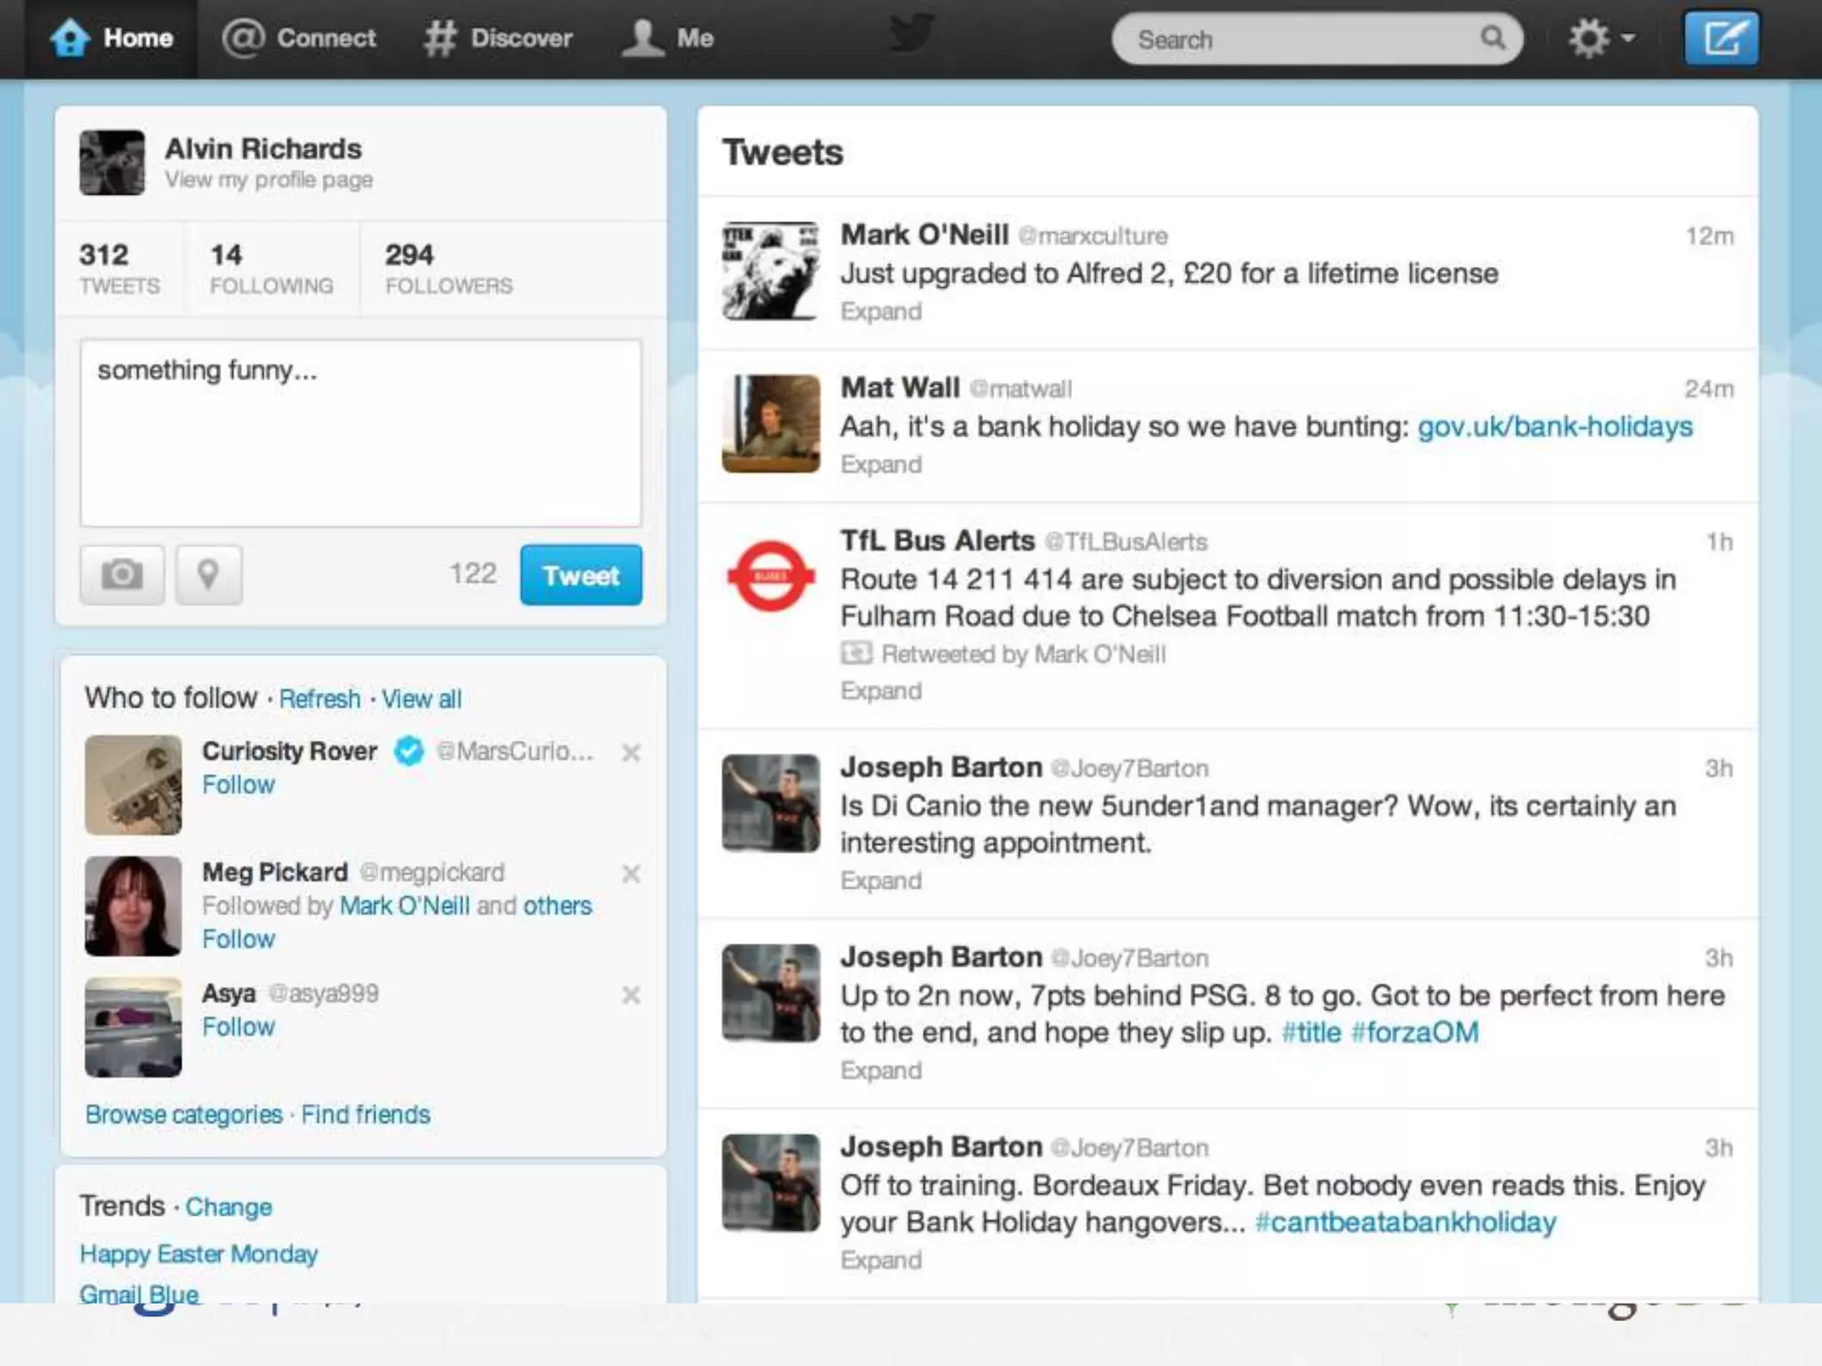
Task: Click the camera add photo icon
Action: click(122, 575)
